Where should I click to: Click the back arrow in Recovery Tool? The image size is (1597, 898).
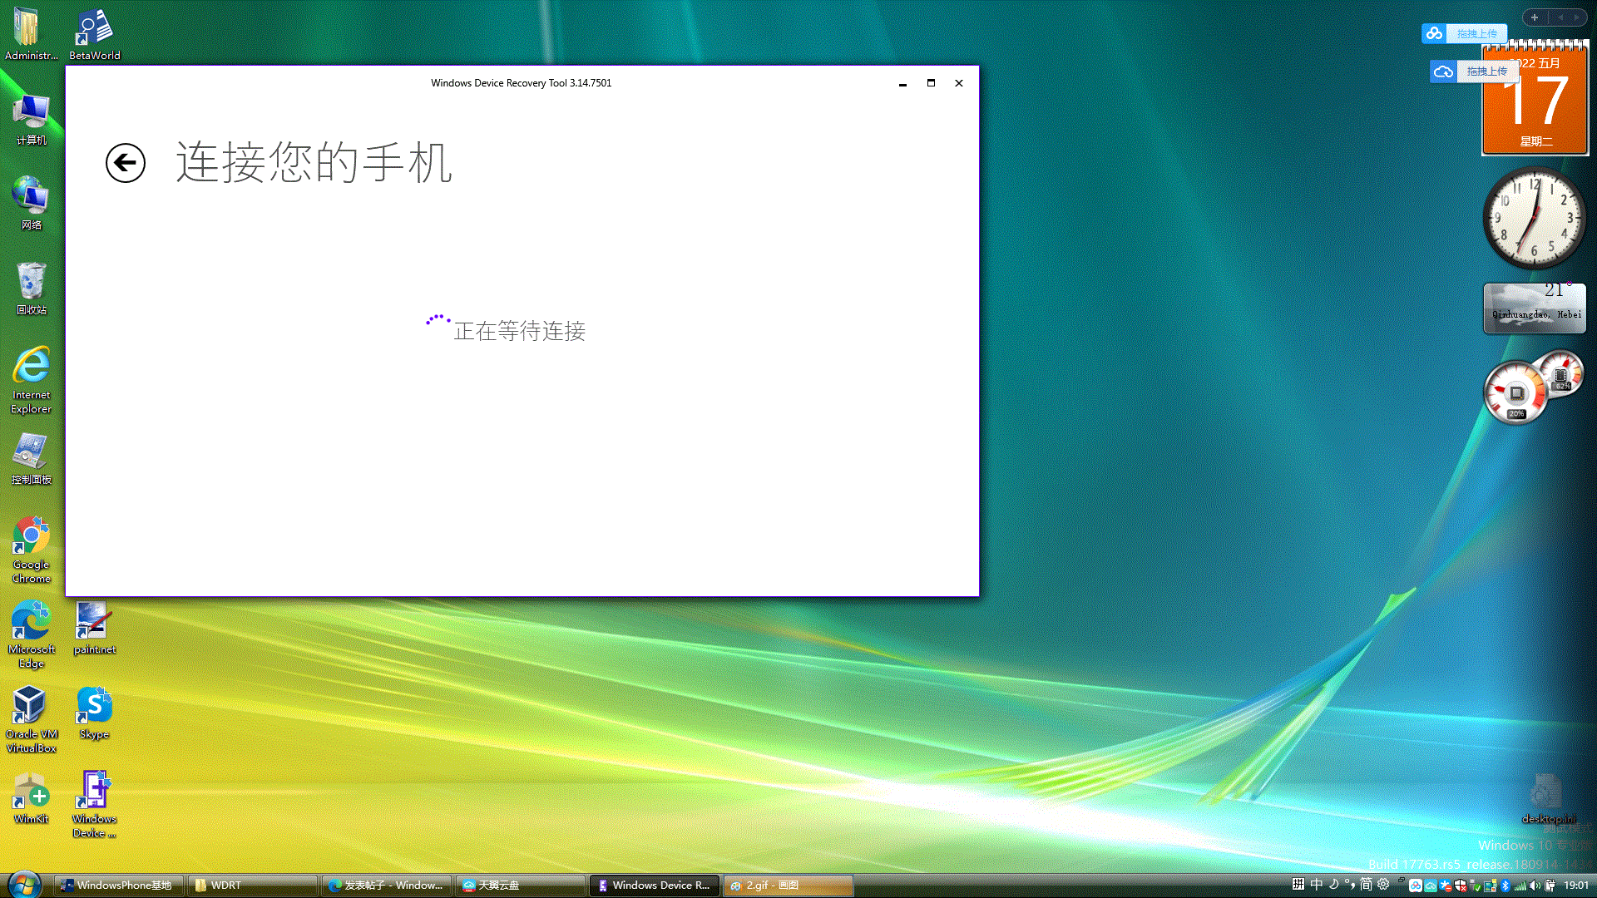point(126,163)
